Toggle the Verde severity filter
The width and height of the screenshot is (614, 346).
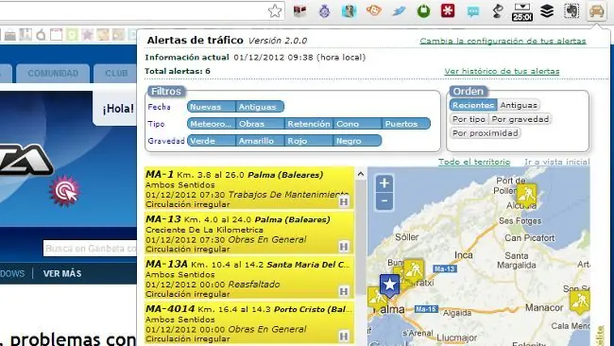[212, 141]
